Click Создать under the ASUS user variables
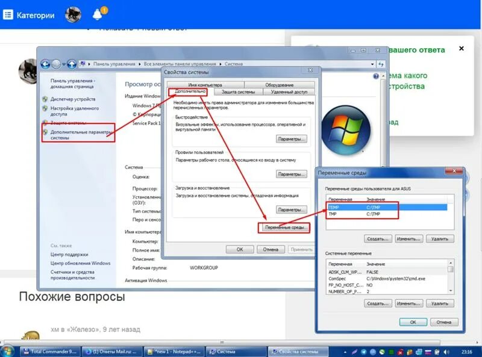 point(378,239)
